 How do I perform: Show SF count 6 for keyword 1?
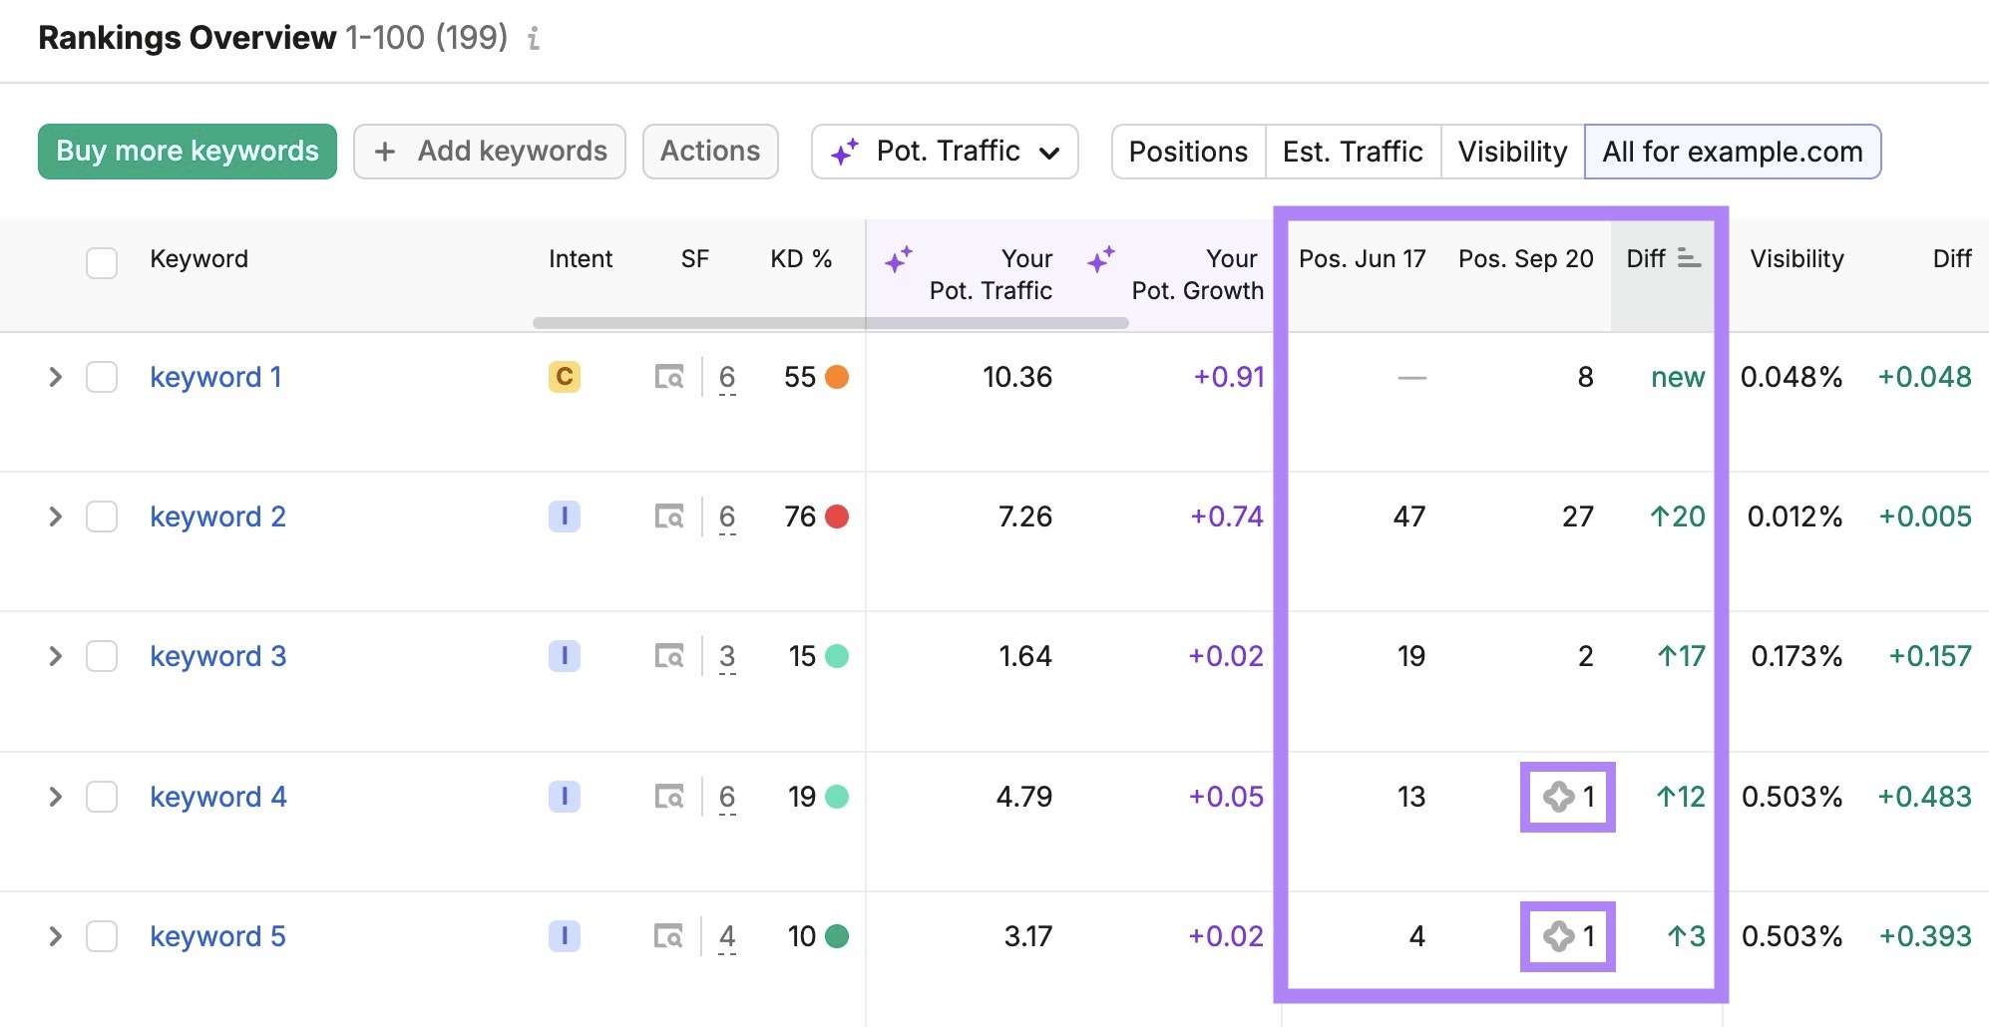tap(727, 378)
